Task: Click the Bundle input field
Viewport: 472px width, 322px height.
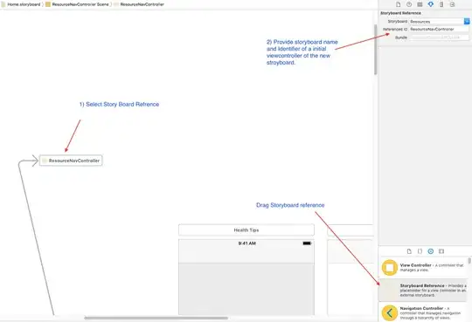Action: (439, 38)
